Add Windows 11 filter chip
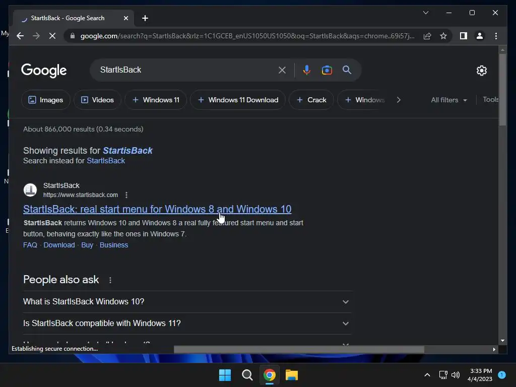516x387 pixels. pyautogui.click(x=156, y=100)
